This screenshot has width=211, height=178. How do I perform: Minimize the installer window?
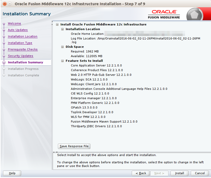[x=10, y=4]
